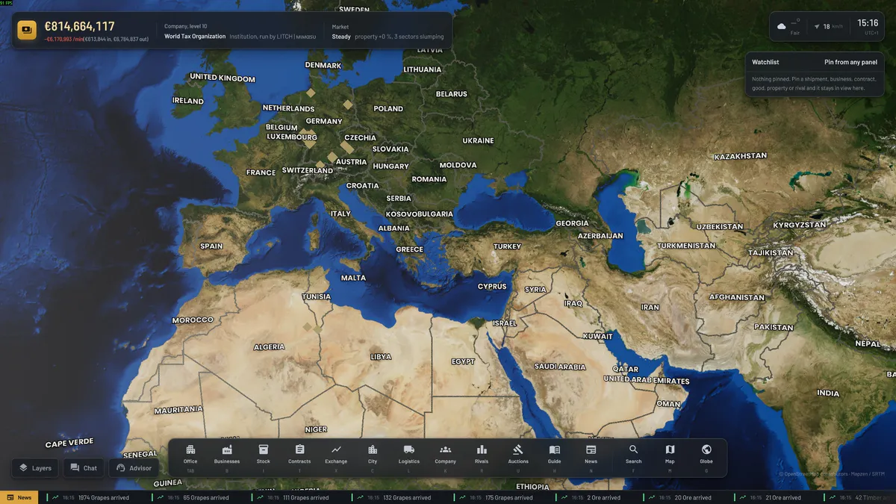Screen dimensions: 896x504
Task: Click the LIBYA map label
Action: [381, 357]
